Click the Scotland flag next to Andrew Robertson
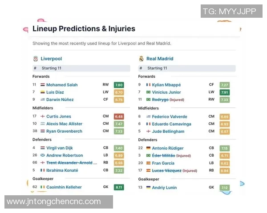 [43, 155]
